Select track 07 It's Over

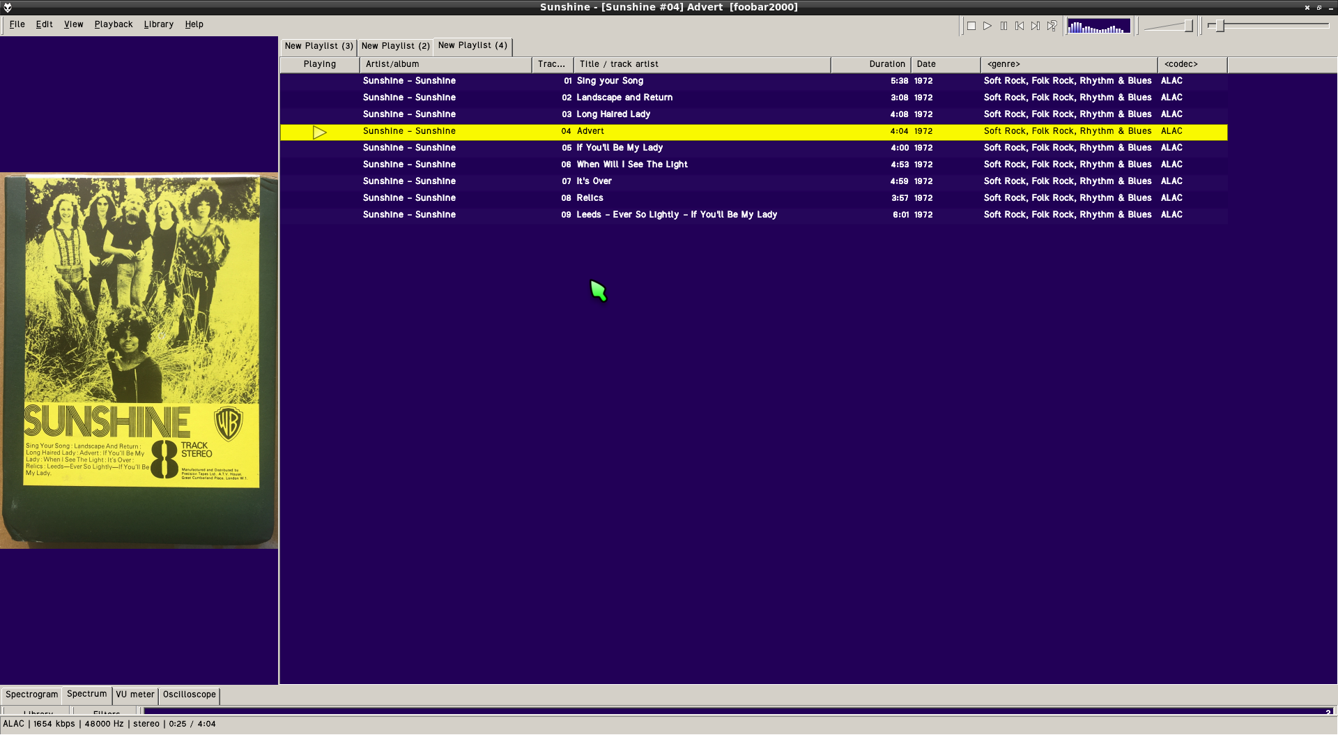pyautogui.click(x=753, y=182)
